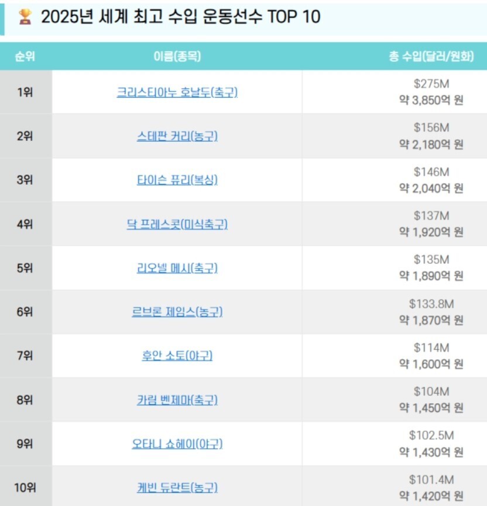The width and height of the screenshot is (487, 506).
Task: Open the 후안 소토(야구) link
Action: click(x=177, y=356)
